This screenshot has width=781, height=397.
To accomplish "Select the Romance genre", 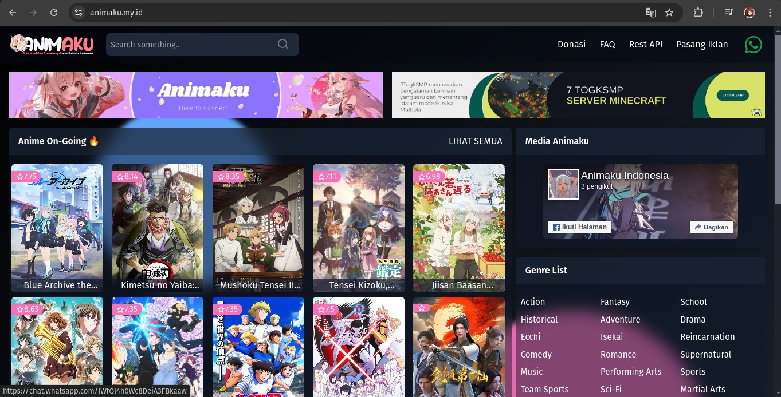I will pos(618,355).
